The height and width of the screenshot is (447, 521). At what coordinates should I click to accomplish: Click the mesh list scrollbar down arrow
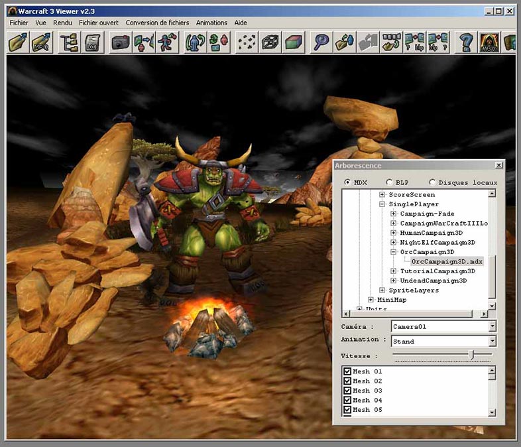click(492, 413)
